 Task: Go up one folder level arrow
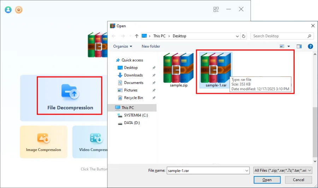pos(136,36)
